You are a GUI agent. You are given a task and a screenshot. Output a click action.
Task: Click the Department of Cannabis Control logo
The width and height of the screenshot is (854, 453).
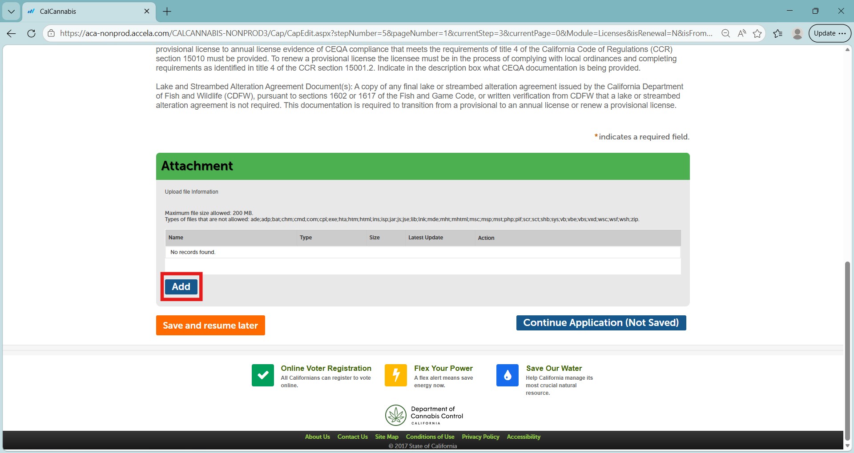[x=424, y=415]
